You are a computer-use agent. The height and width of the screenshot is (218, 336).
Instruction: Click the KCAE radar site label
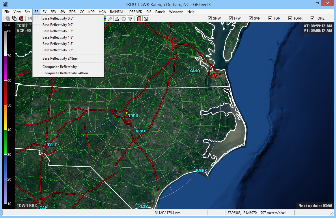[x=42, y=208]
